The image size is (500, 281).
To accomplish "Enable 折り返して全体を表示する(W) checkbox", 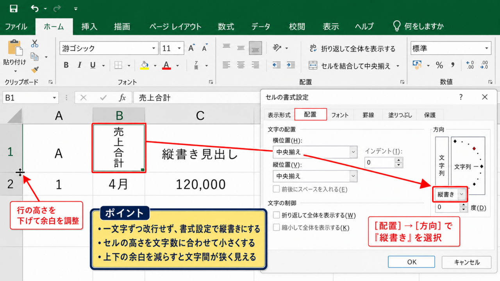I will (277, 215).
